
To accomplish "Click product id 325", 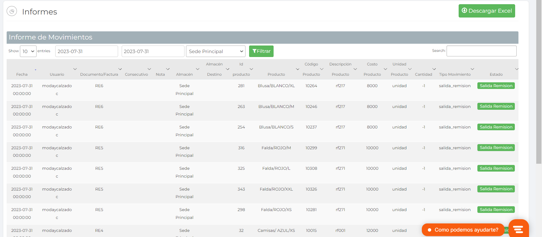I will point(241,169).
